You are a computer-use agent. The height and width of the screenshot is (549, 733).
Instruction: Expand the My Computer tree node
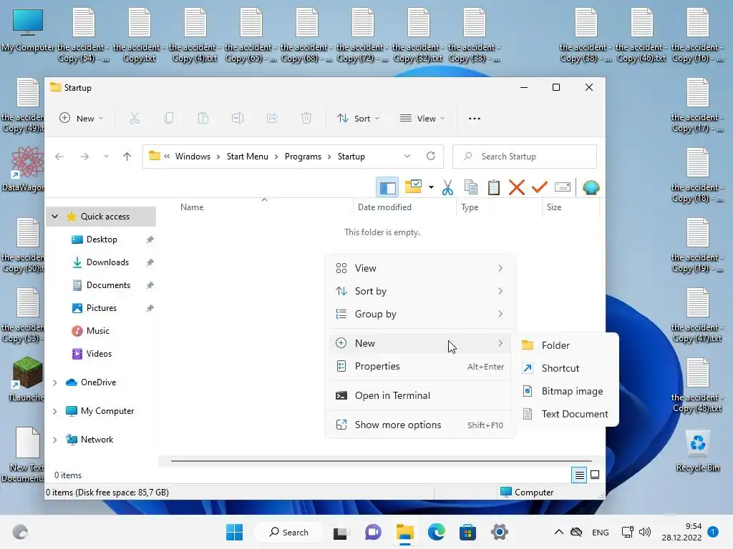click(x=54, y=411)
